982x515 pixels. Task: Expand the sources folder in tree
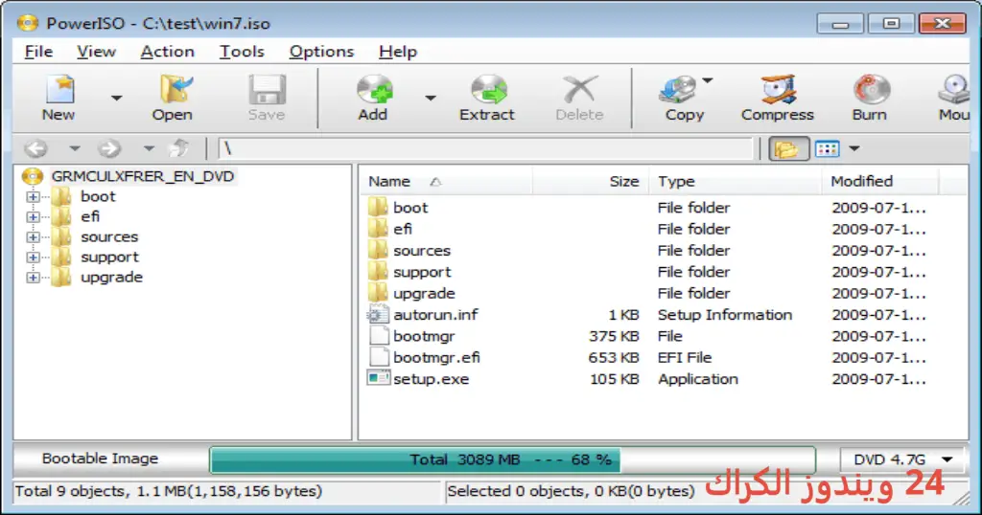33,237
